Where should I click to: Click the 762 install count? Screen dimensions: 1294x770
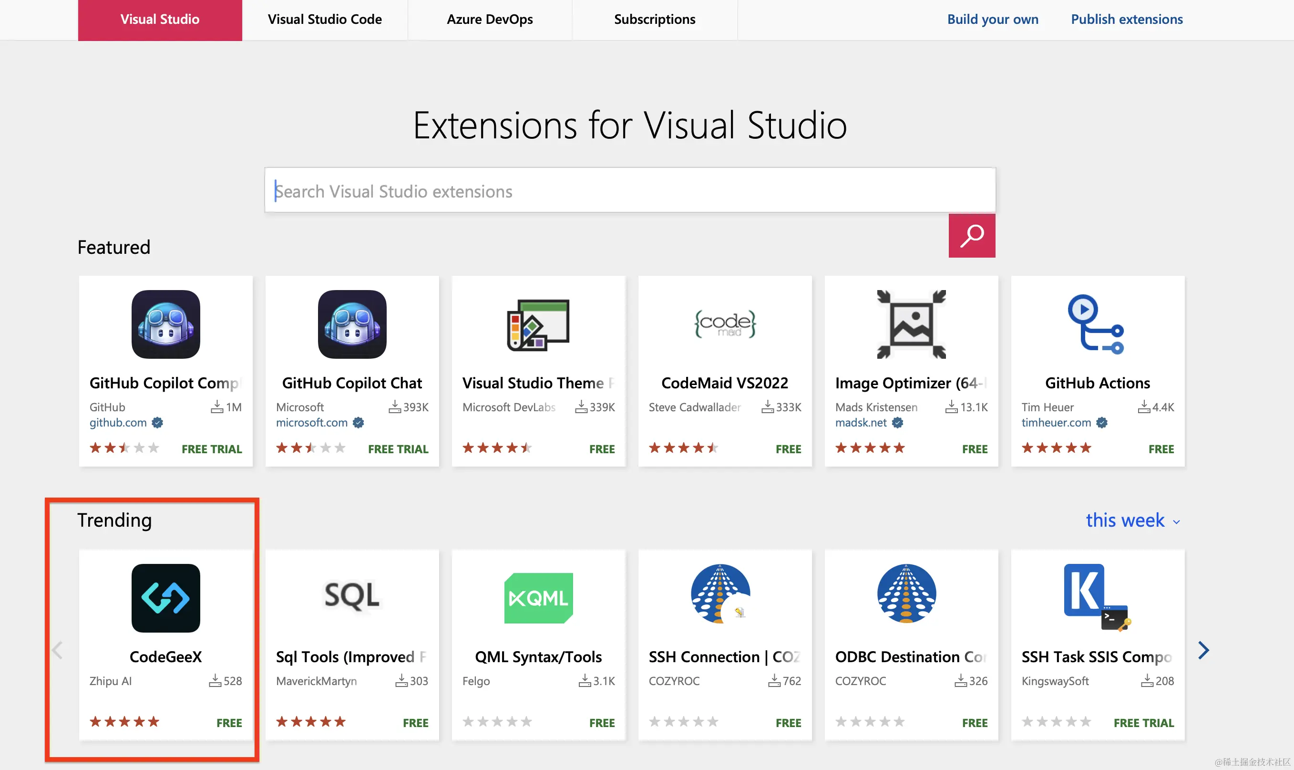pyautogui.click(x=791, y=681)
